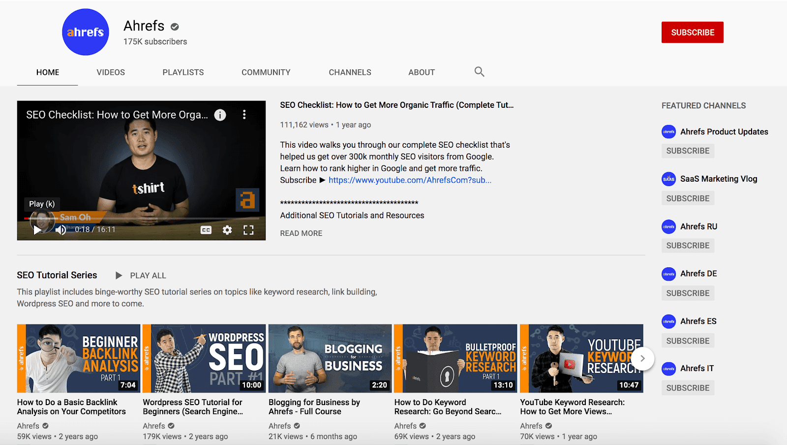Click the 'FEATURED CHANNELS' heading
The image size is (787, 445).
pos(703,106)
